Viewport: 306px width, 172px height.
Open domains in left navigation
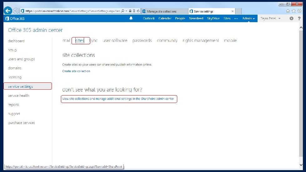coord(15,68)
